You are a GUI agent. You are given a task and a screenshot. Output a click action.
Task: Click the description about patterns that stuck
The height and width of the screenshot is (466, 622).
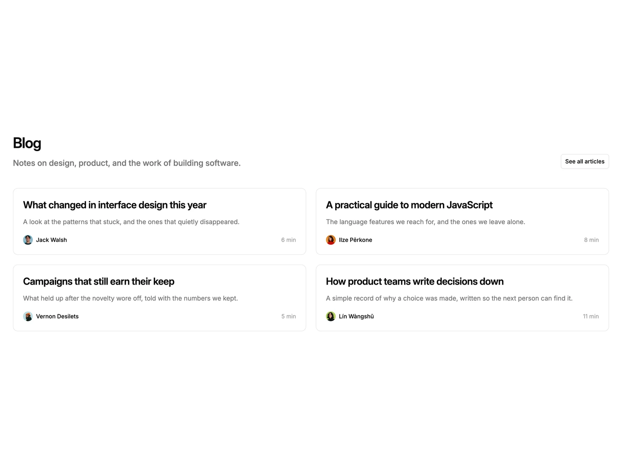[131, 222]
